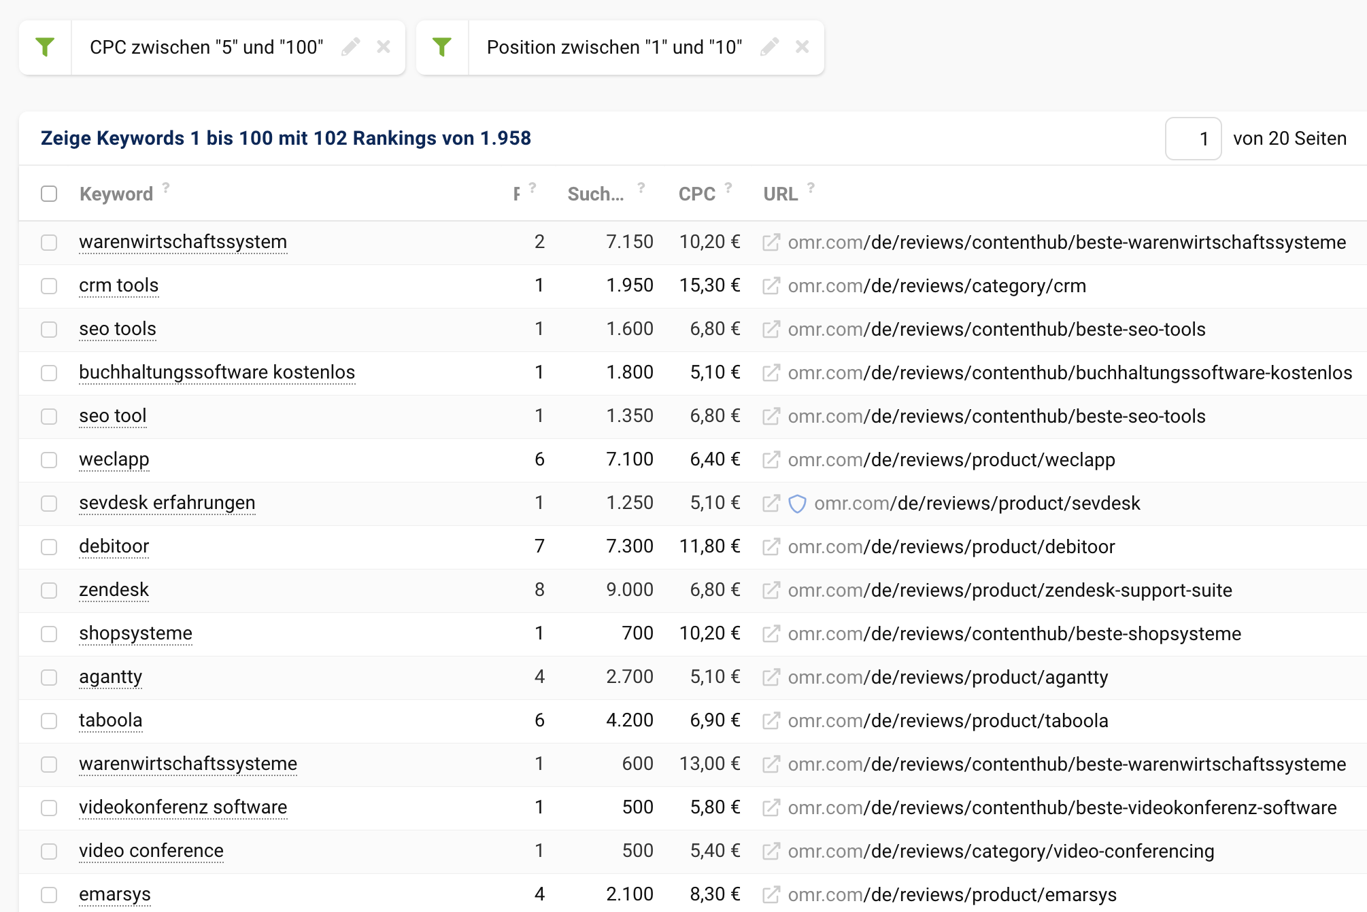
Task: Click the CPC zwischen "5" und "100" filter label
Action: click(207, 47)
